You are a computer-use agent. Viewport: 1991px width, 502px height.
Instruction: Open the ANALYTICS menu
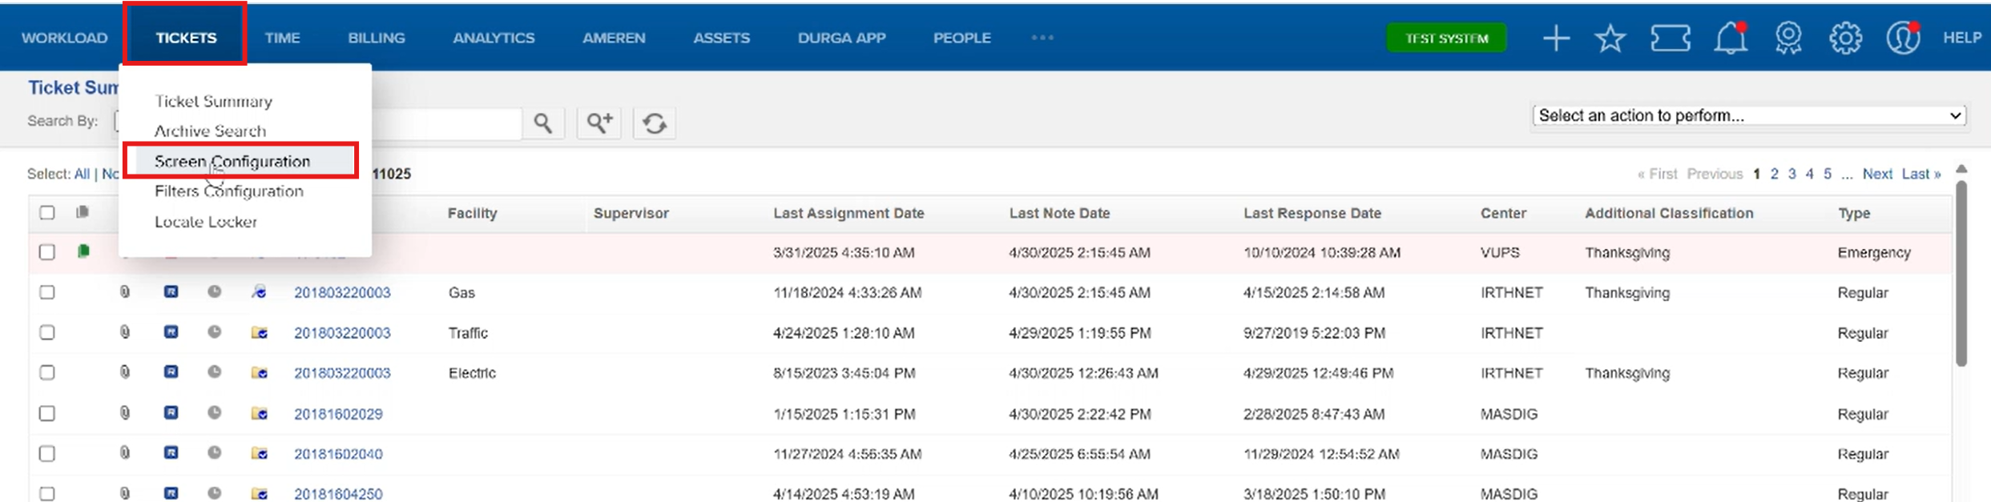tap(494, 38)
